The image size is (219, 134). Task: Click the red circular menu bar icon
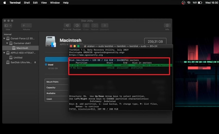click(x=183, y=3)
